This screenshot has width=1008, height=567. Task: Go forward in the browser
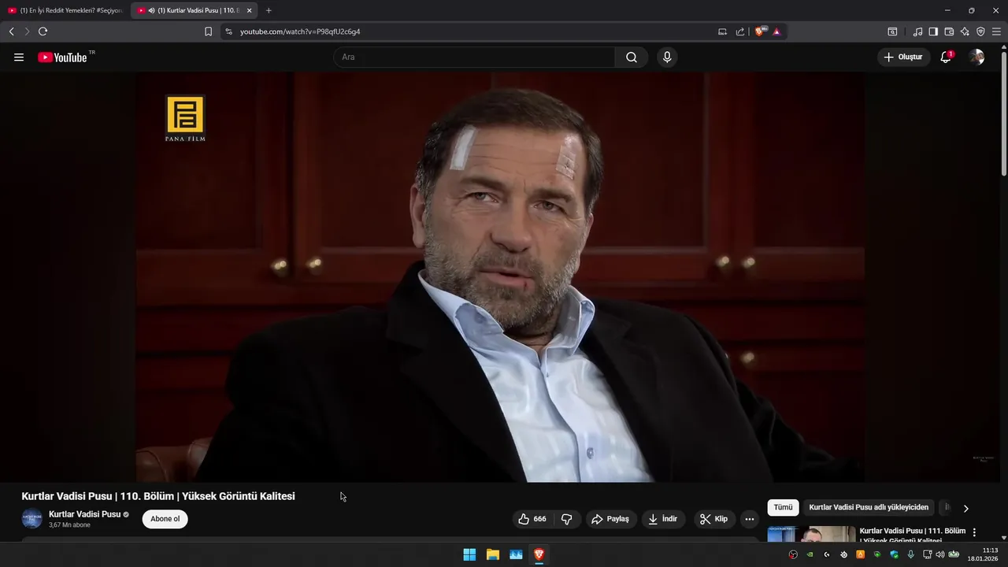point(27,31)
